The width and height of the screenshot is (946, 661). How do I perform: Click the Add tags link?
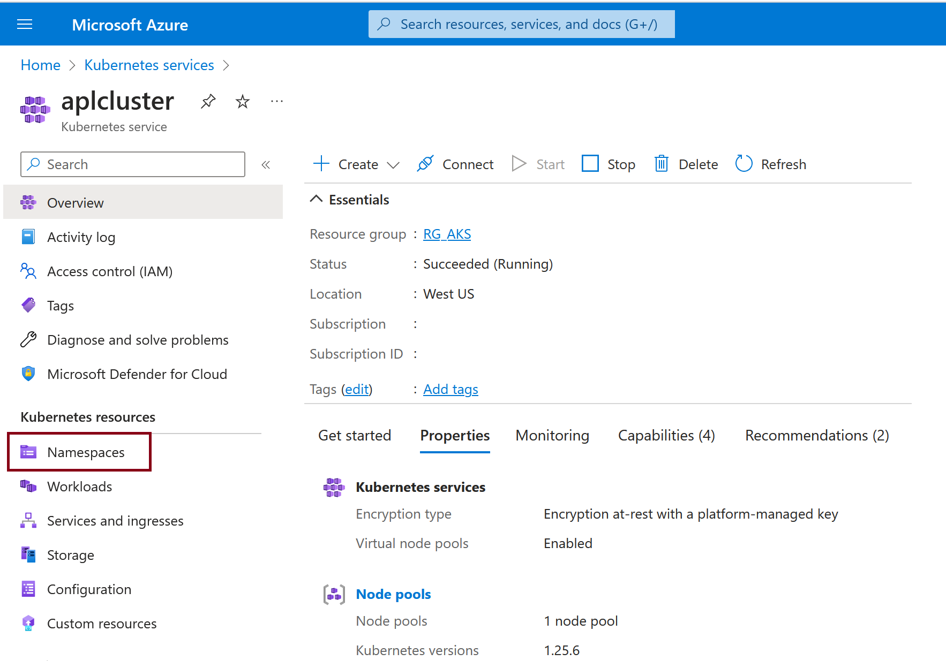[451, 389]
